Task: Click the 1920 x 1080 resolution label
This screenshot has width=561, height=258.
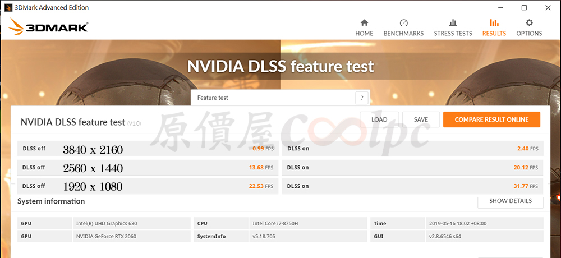Action: coord(93,186)
